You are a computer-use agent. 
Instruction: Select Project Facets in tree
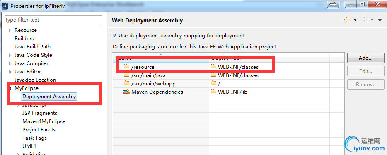(x=39, y=130)
